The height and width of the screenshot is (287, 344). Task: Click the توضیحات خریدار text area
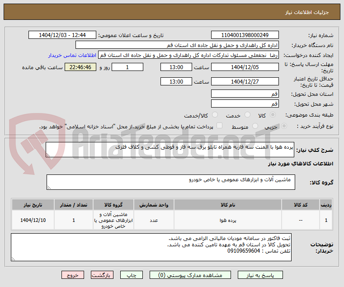pos(151,247)
